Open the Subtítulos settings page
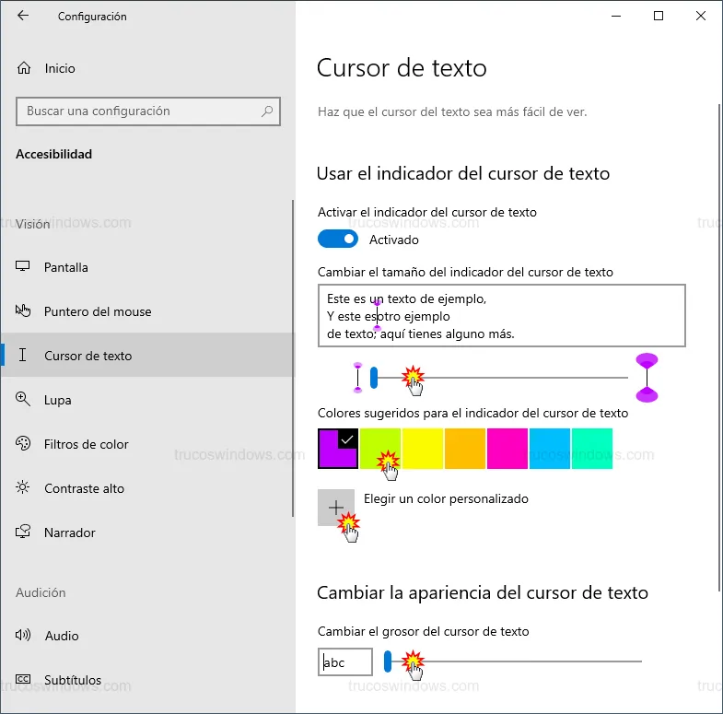Image resolution: width=723 pixels, height=714 pixels. 73,680
